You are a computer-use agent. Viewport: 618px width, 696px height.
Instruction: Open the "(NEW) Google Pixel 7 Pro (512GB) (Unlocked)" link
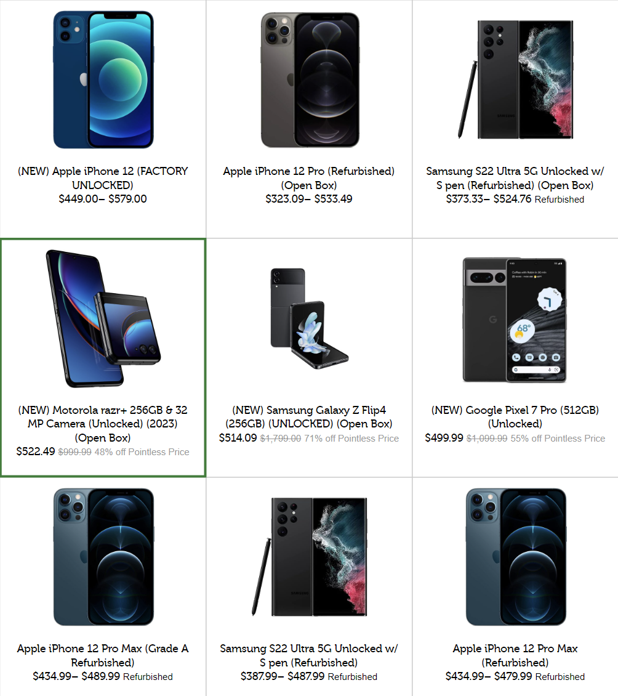pos(515,417)
